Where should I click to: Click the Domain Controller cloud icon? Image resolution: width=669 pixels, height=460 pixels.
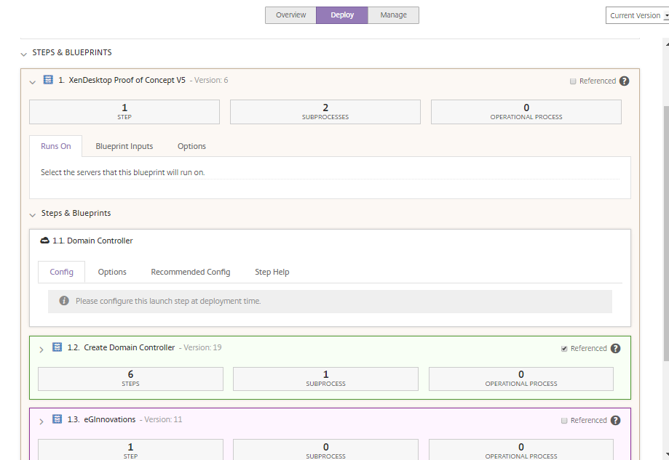click(45, 241)
